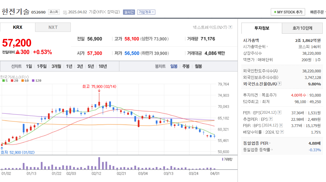Open help icon next to 넥스트레이드(NXT)
This screenshot has width=326, height=182.
coord(230,27)
